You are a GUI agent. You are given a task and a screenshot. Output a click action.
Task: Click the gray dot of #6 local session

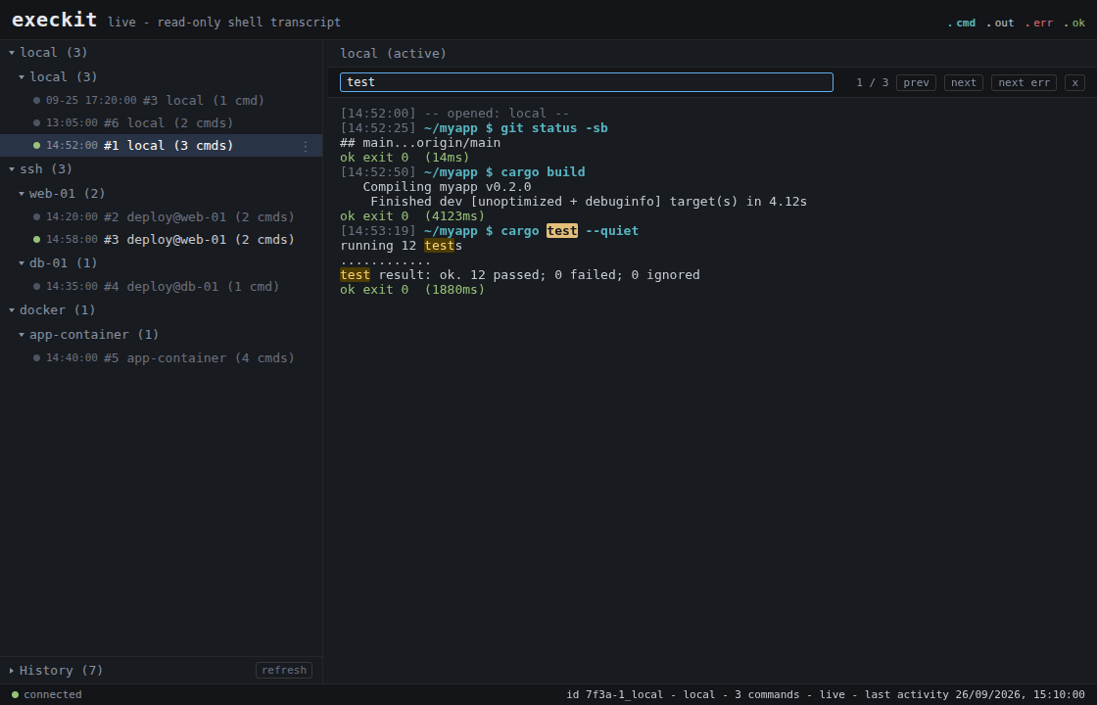pos(36,122)
